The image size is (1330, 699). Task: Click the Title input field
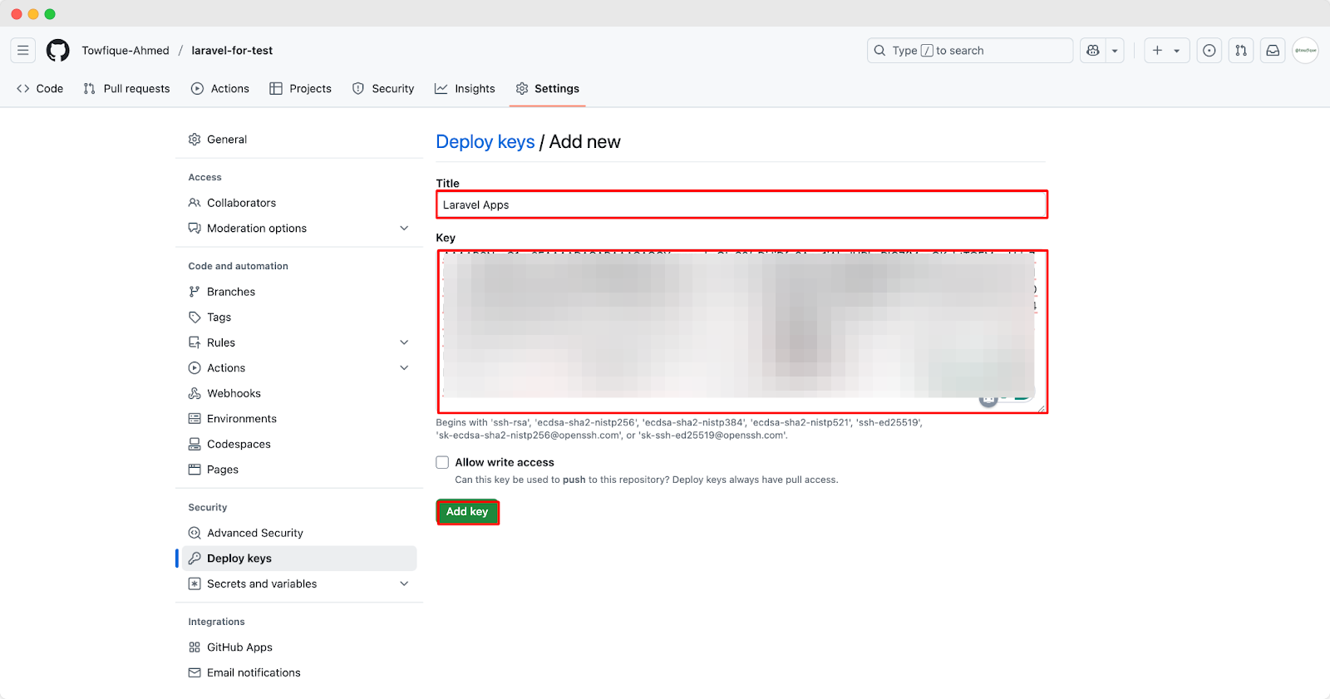click(x=741, y=204)
